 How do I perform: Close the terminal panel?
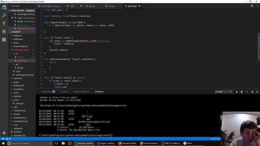257,92
